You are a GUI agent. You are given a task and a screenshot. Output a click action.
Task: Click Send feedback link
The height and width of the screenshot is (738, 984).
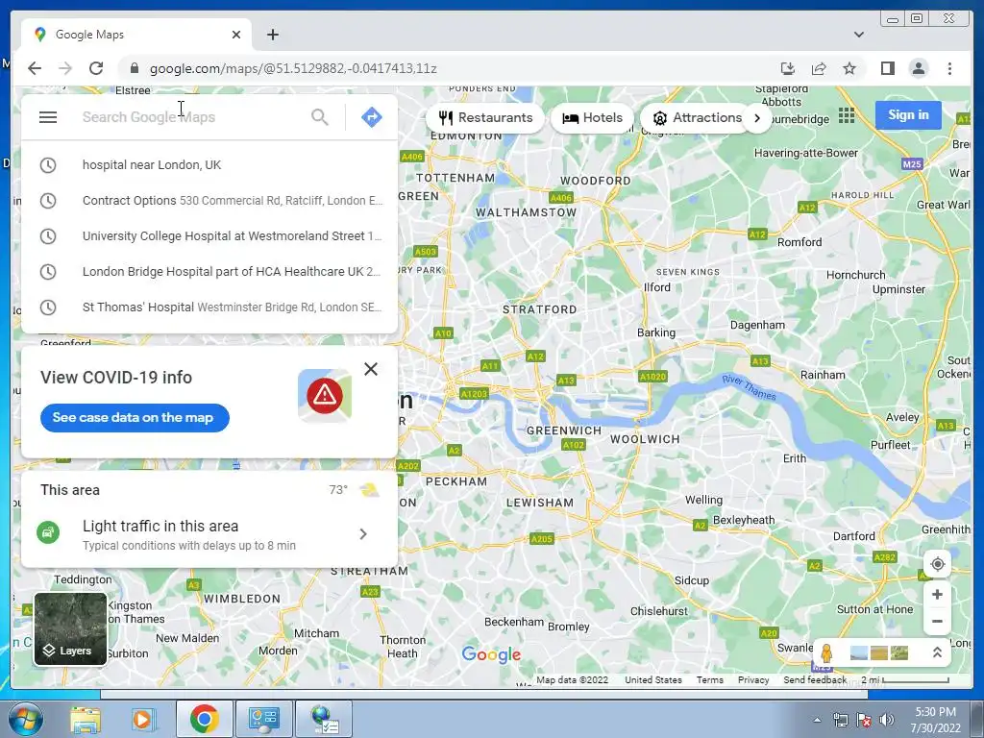tap(815, 680)
